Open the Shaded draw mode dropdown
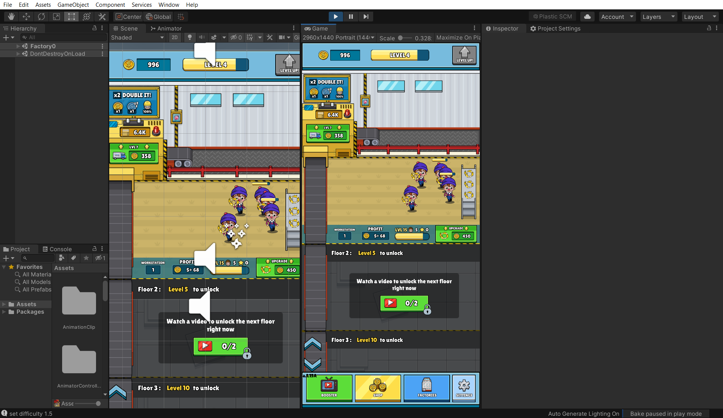 coord(137,38)
